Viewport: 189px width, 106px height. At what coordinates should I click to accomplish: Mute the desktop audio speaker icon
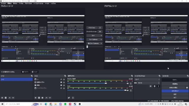tap(128, 83)
